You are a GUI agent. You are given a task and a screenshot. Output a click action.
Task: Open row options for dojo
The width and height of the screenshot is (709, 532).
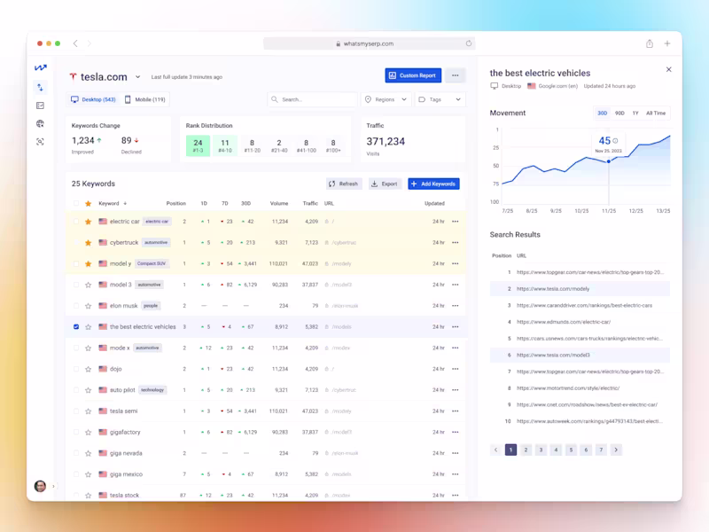point(456,369)
